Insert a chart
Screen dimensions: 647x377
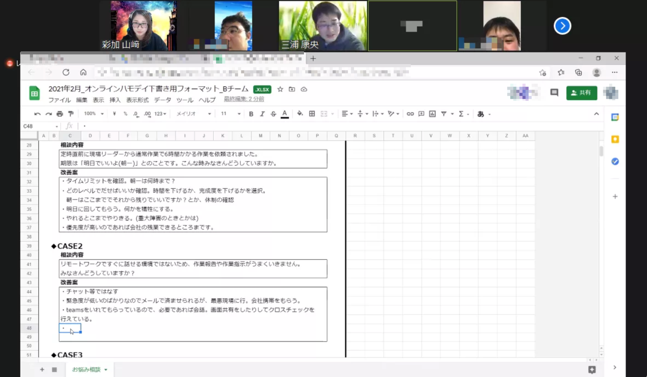tap(432, 114)
